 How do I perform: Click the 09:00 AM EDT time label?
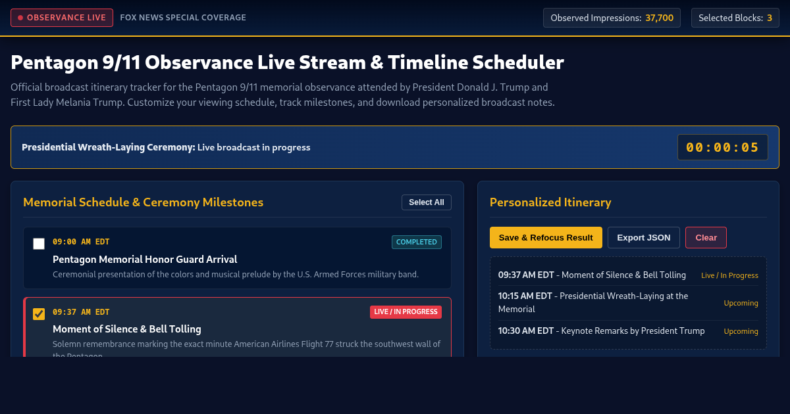click(81, 242)
